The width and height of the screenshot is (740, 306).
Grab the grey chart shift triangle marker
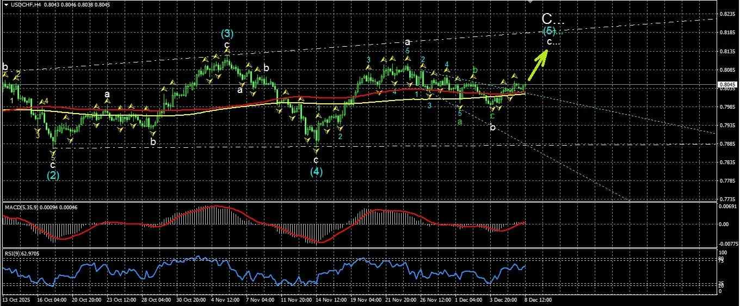(531, 2)
